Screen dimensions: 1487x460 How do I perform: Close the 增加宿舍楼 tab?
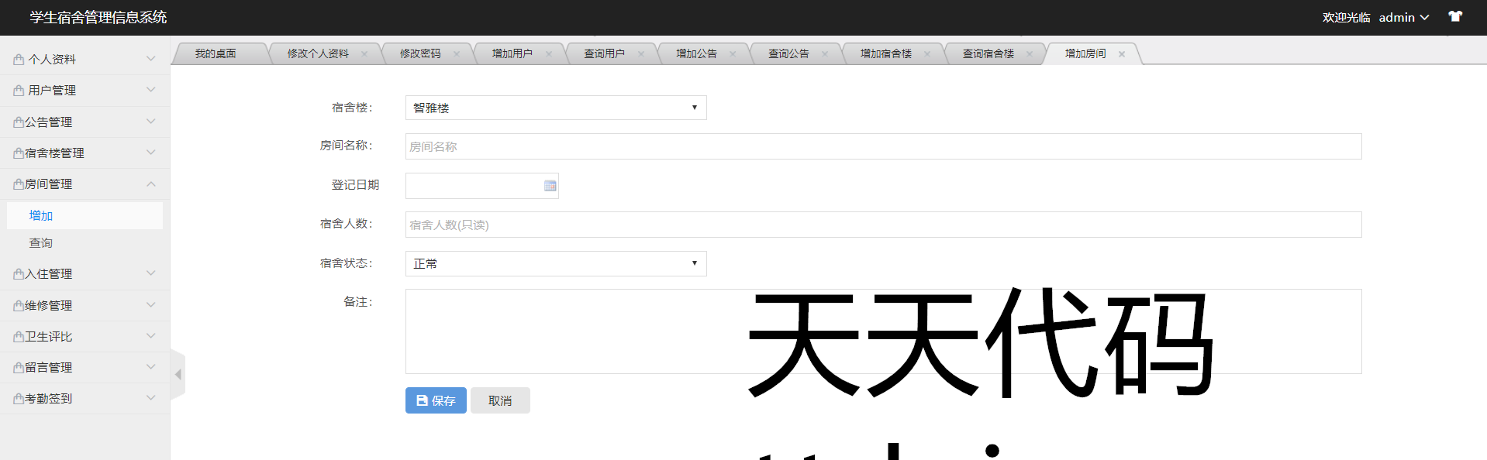click(927, 54)
